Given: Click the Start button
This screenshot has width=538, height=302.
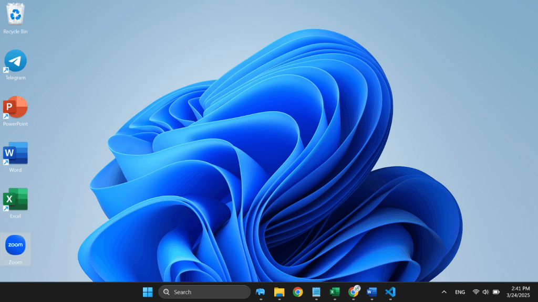Looking at the screenshot, I should tap(147, 292).
